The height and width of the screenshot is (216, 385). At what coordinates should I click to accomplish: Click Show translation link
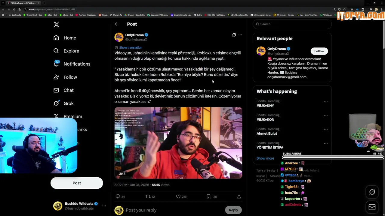[x=131, y=47]
